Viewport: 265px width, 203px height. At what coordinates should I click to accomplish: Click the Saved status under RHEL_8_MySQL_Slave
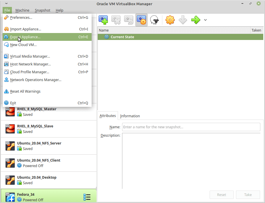point(28,131)
